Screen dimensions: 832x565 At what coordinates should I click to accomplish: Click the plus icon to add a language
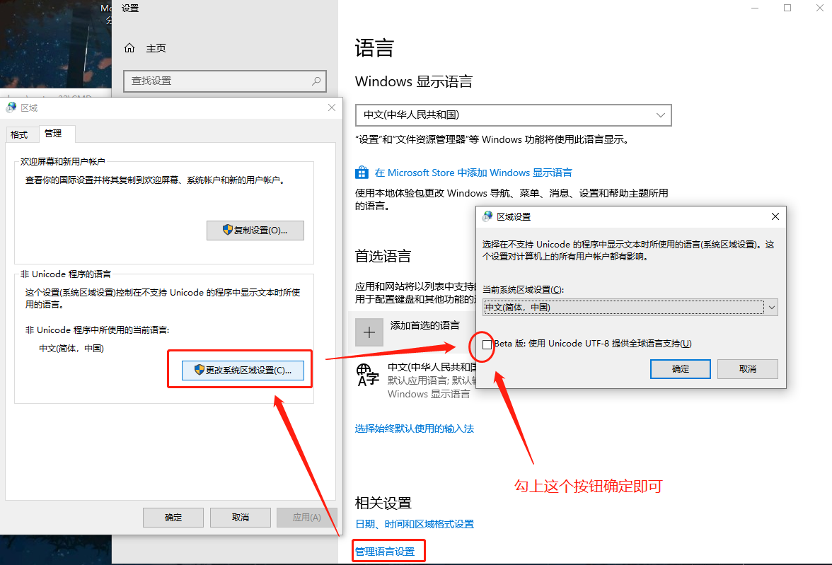(369, 332)
